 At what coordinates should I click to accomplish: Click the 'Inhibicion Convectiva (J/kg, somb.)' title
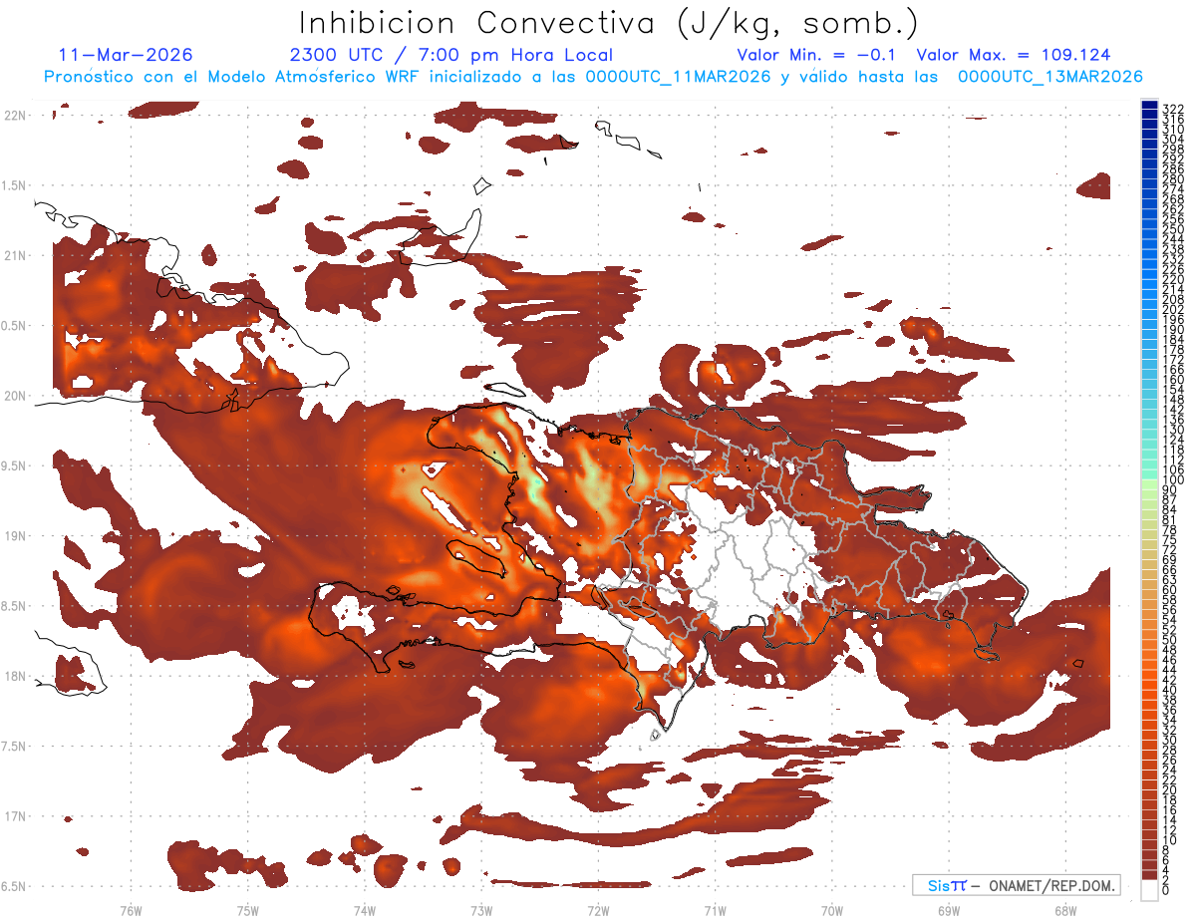608,23
